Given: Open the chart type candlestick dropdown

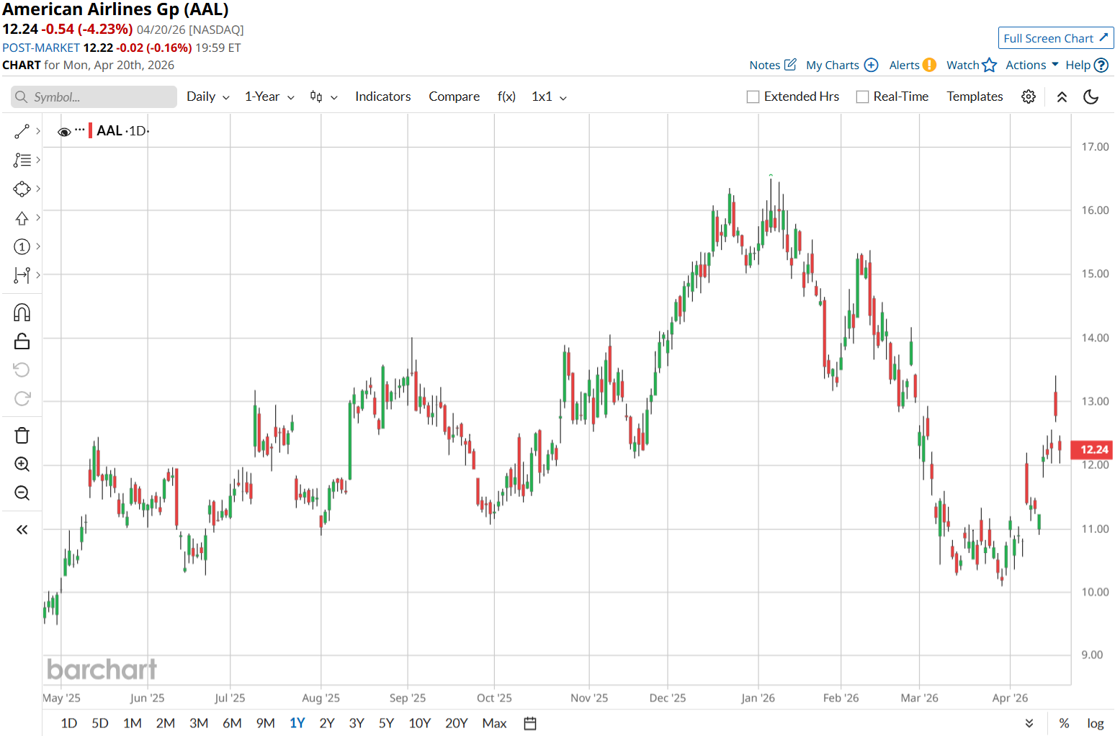Looking at the screenshot, I should click(323, 97).
